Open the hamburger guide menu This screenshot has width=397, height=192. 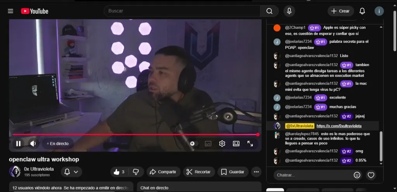[10, 11]
